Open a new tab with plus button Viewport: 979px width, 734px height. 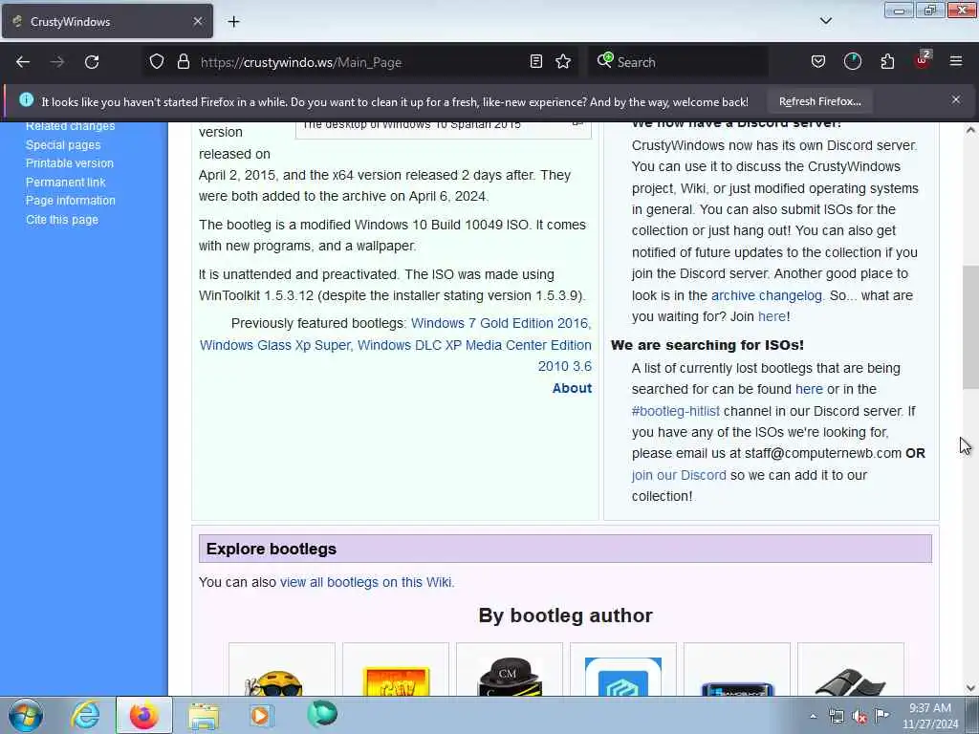tap(233, 22)
